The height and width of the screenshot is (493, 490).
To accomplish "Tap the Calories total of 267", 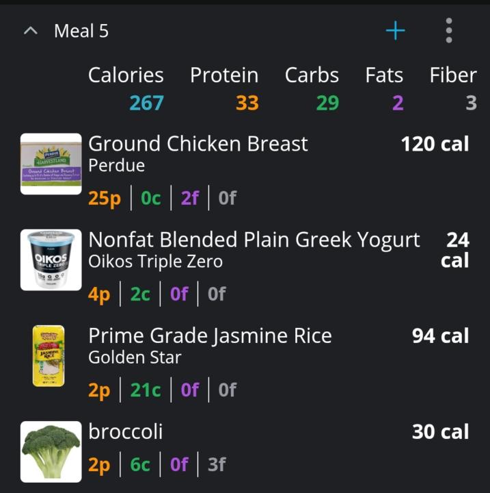I will coord(147,103).
